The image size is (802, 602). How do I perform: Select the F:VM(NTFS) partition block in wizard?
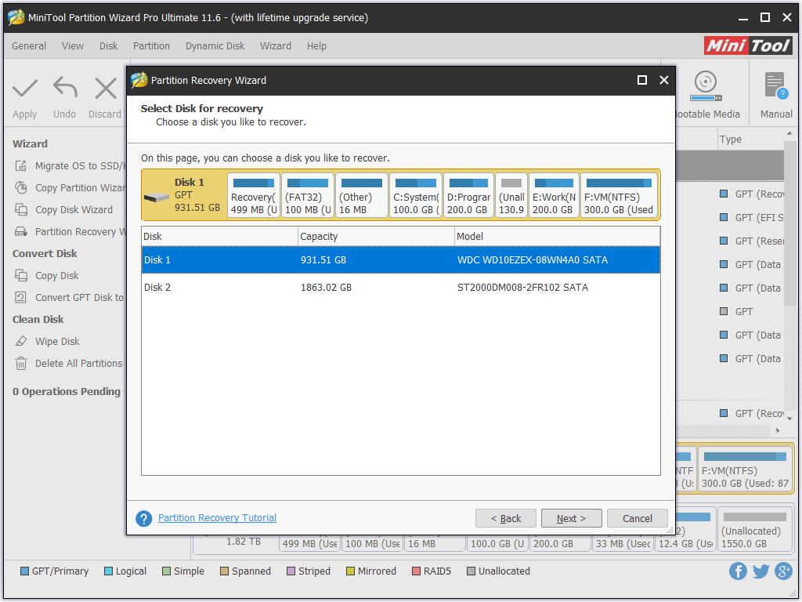point(619,195)
